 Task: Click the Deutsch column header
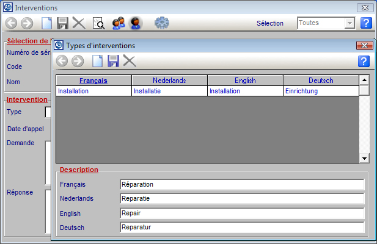pos(321,81)
